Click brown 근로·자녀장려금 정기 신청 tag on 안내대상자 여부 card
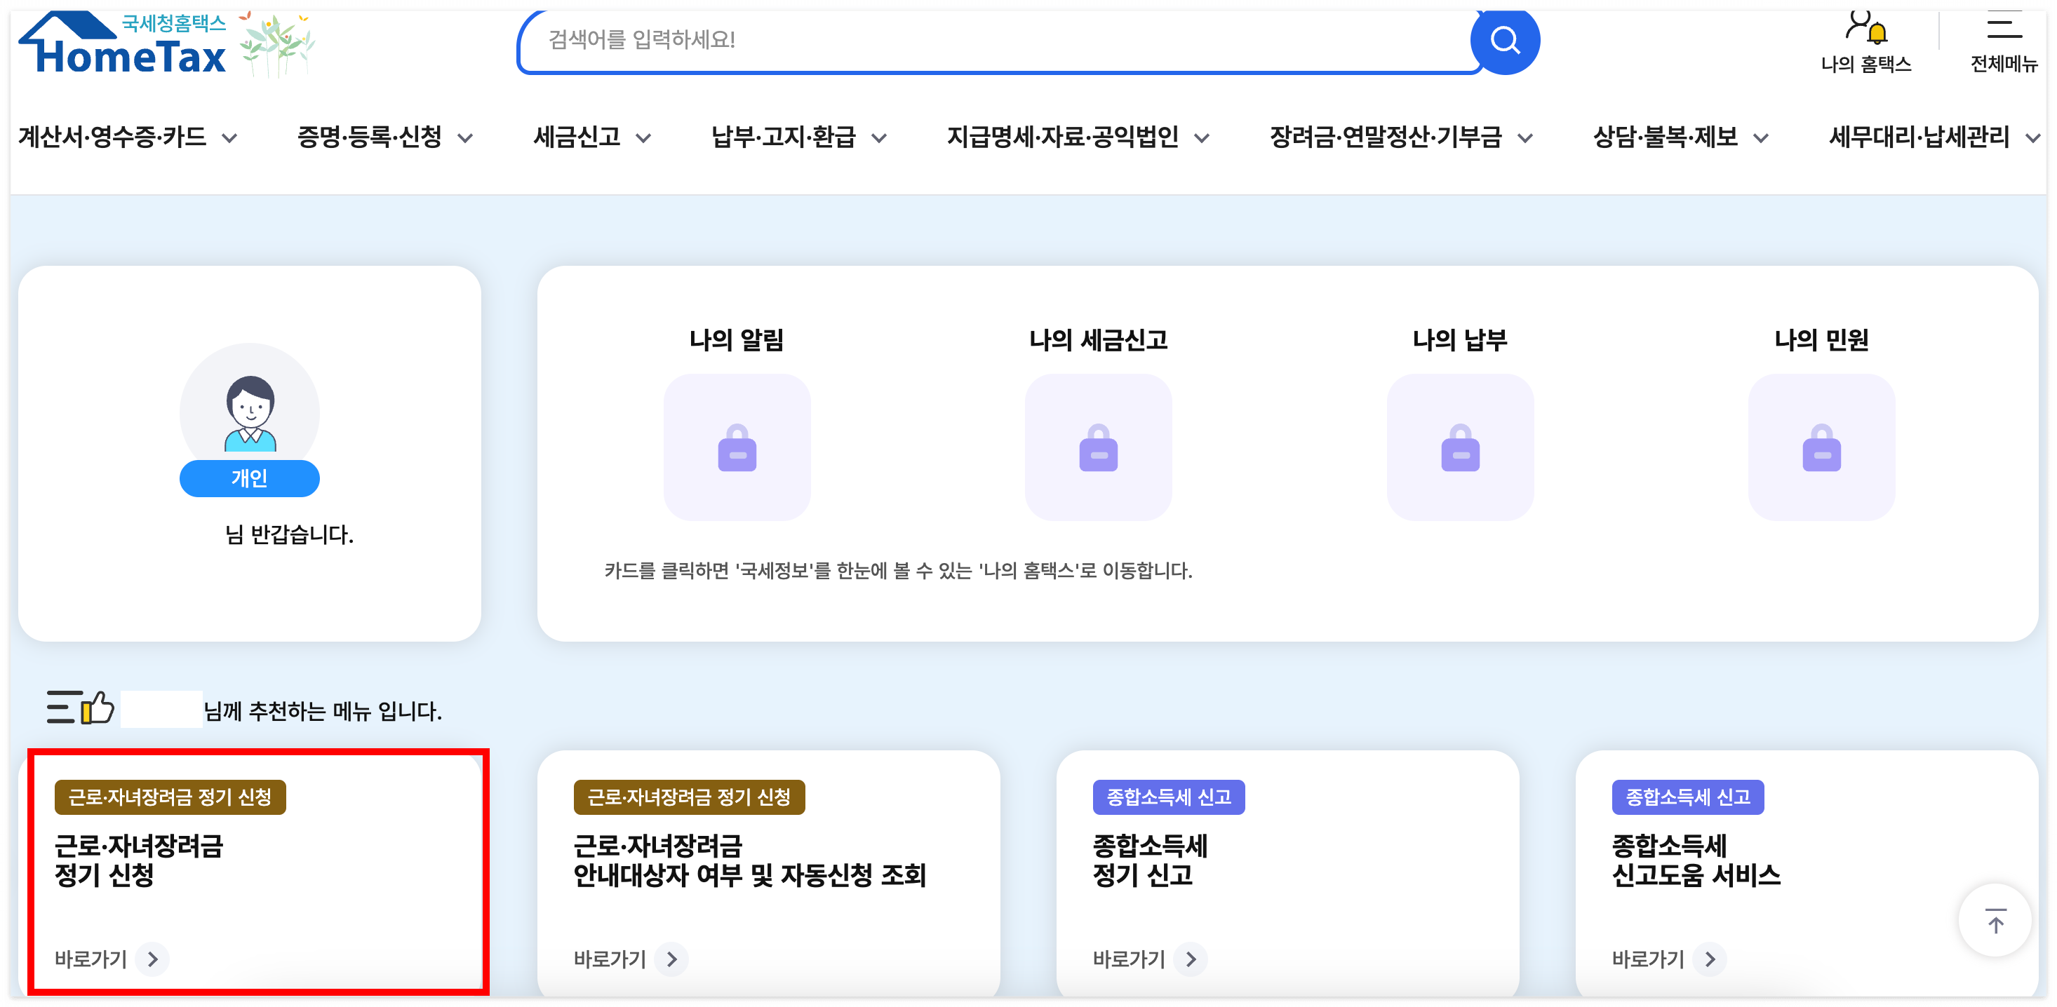2057x1007 pixels. point(689,797)
